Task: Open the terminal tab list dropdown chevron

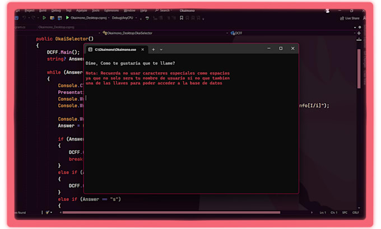Action: (x=161, y=49)
